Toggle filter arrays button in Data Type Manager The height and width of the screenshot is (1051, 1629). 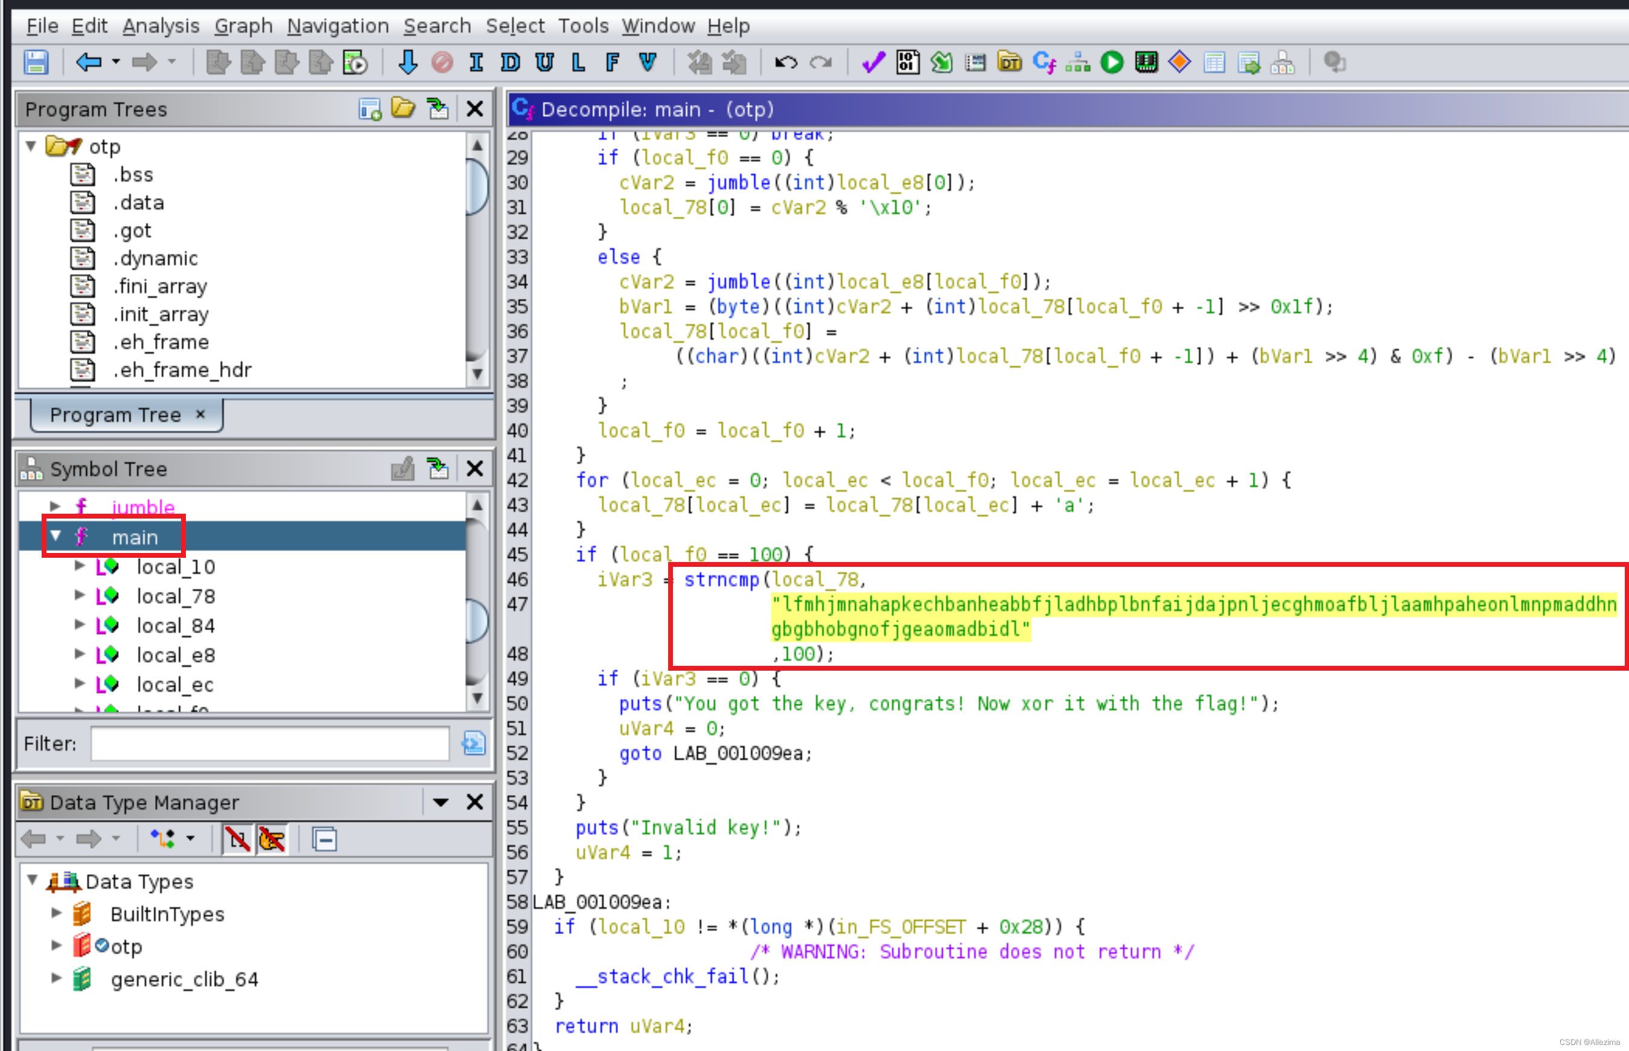click(x=237, y=839)
